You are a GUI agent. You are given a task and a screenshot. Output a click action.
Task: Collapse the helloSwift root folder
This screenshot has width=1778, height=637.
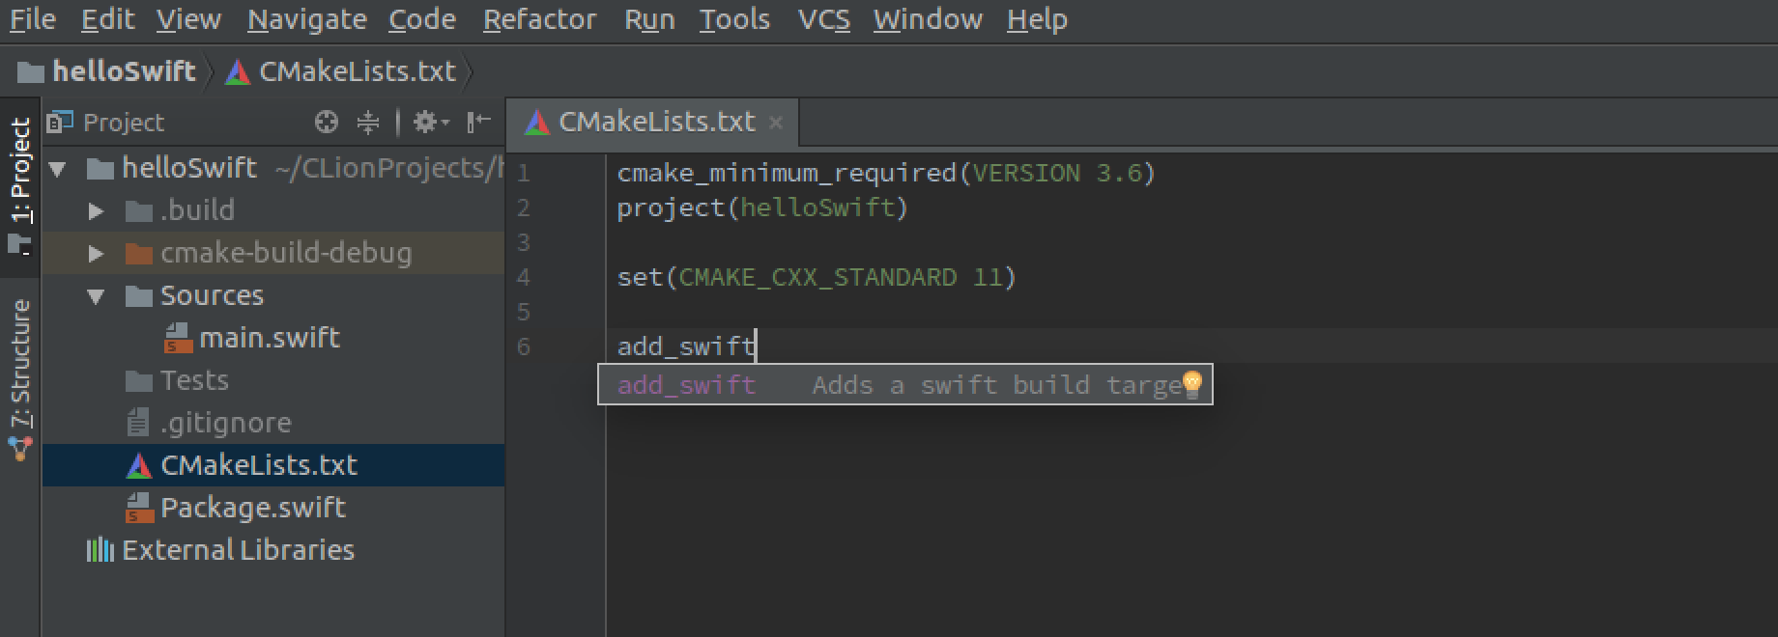[x=58, y=169]
